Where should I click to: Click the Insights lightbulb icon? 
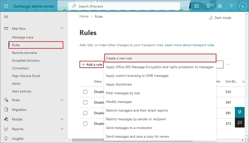(x=6, y=139)
